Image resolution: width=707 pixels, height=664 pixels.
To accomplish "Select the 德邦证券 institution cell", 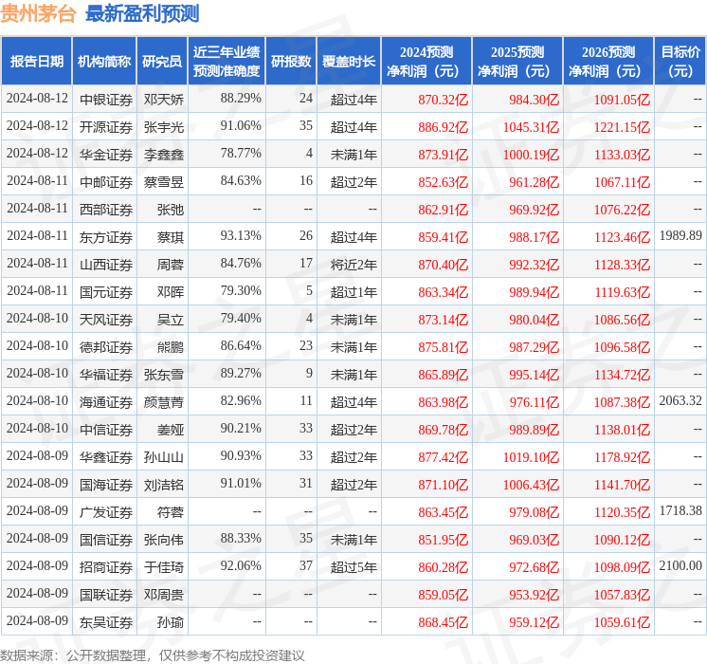I will coord(106,347).
